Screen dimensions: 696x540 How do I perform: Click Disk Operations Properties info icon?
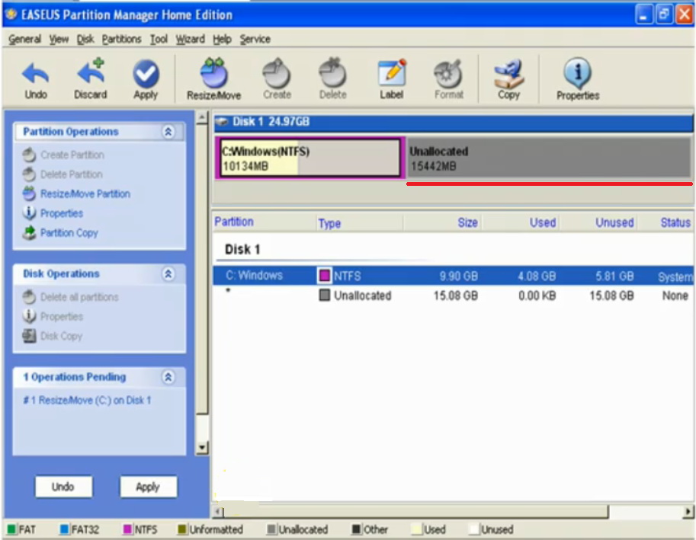coord(29,316)
